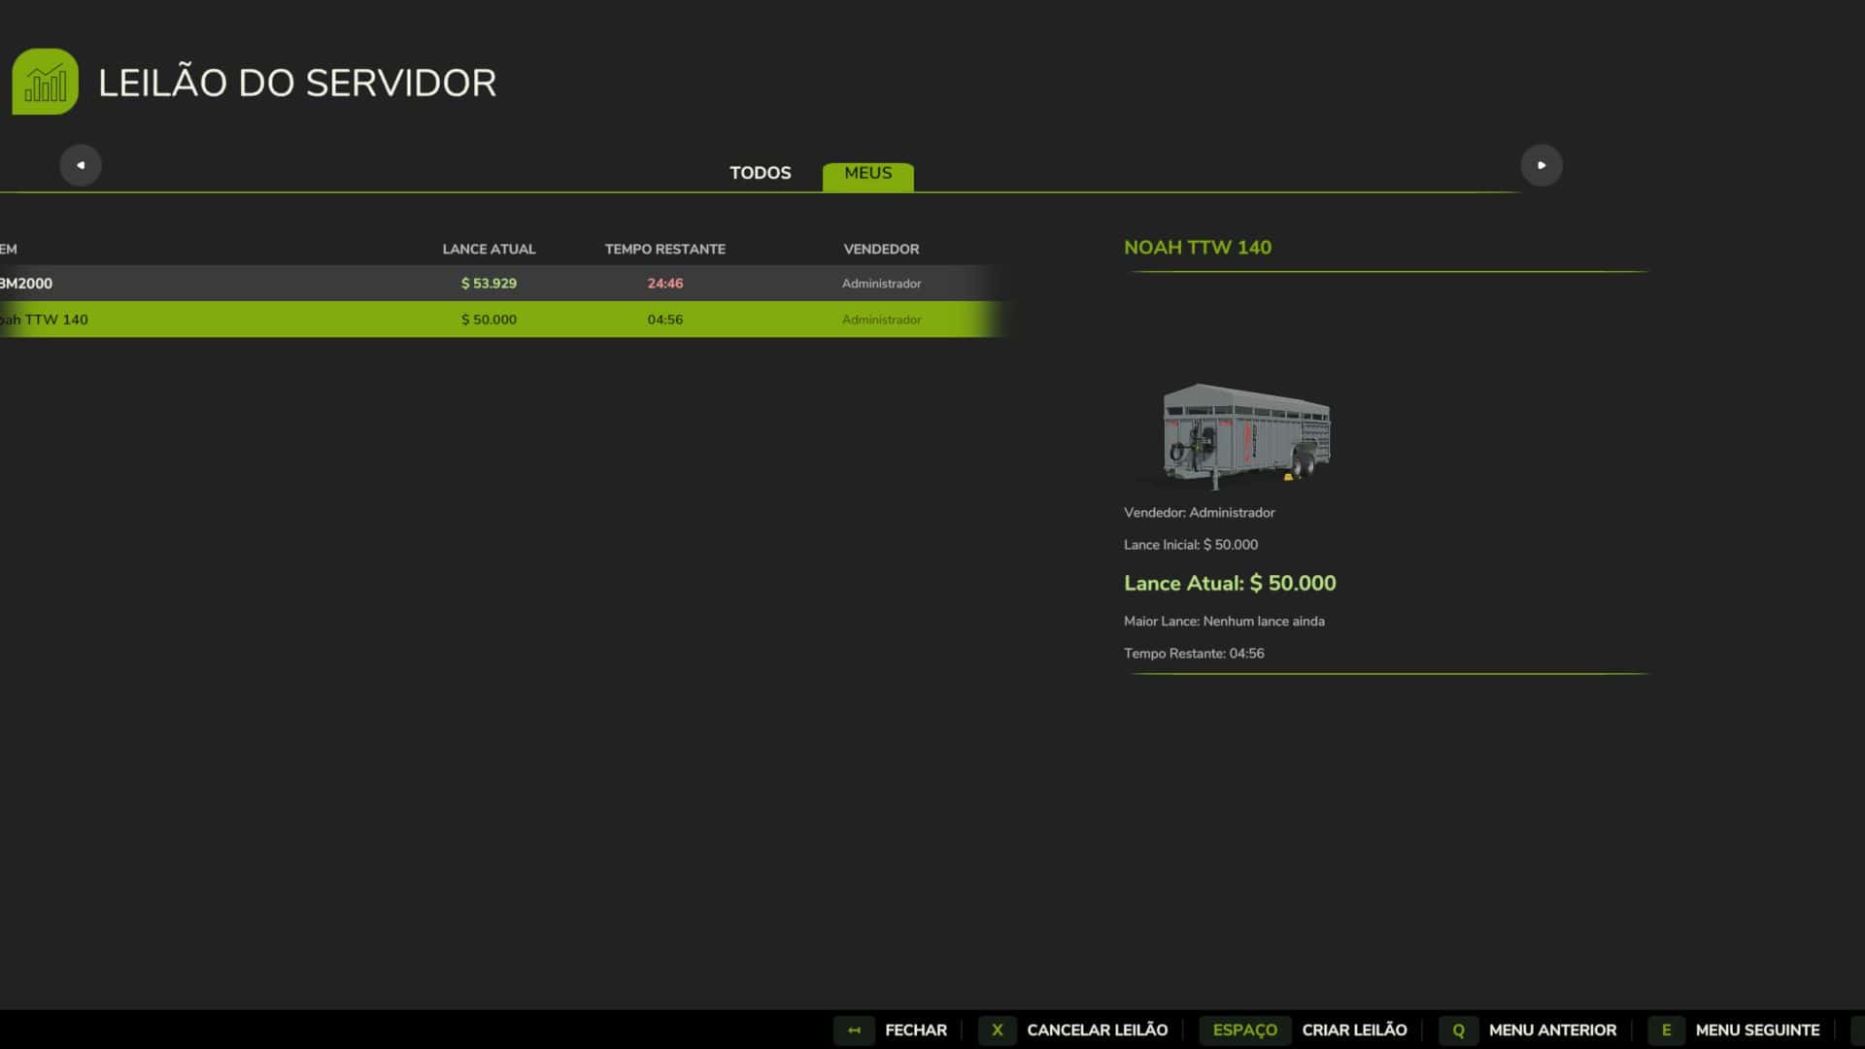The image size is (1865, 1049).
Task: Click the VENDEDOR column header
Action: (881, 249)
